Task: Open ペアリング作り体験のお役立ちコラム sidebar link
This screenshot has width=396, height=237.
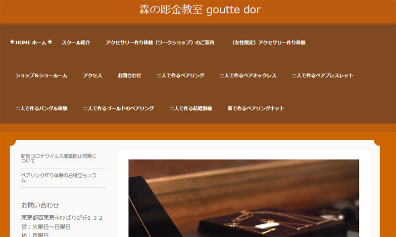Action: tap(58, 178)
